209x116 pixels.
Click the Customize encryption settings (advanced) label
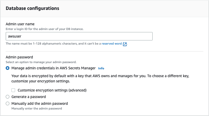[52, 90]
